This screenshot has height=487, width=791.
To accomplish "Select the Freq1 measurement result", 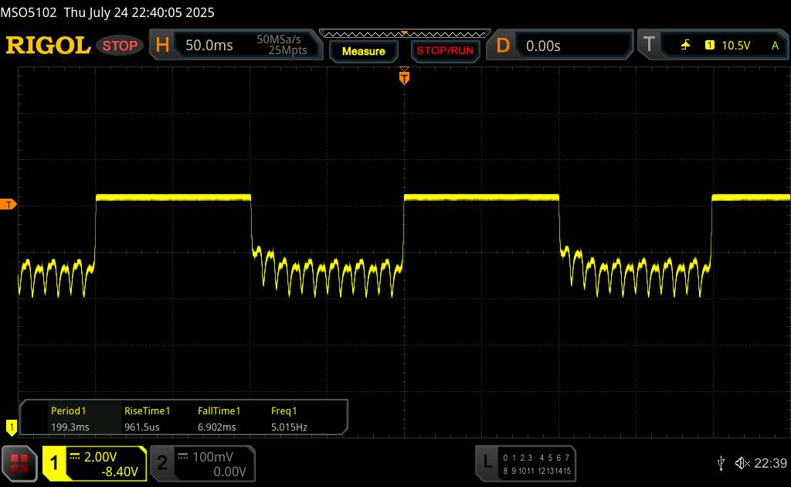I will coord(284,418).
